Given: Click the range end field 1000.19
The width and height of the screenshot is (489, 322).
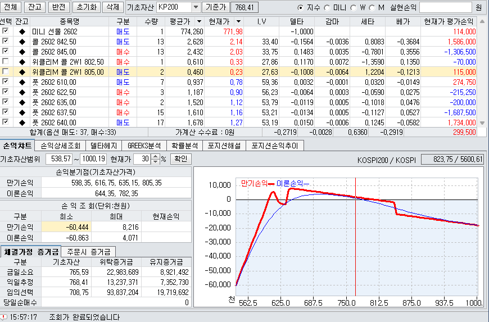Looking at the screenshot, I should [93, 159].
